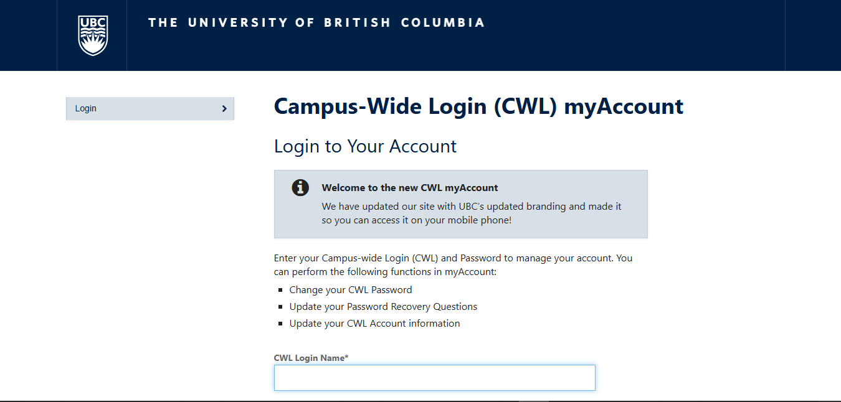Click Update your Password Recovery Questions item
The width and height of the screenshot is (841, 402).
(x=382, y=307)
